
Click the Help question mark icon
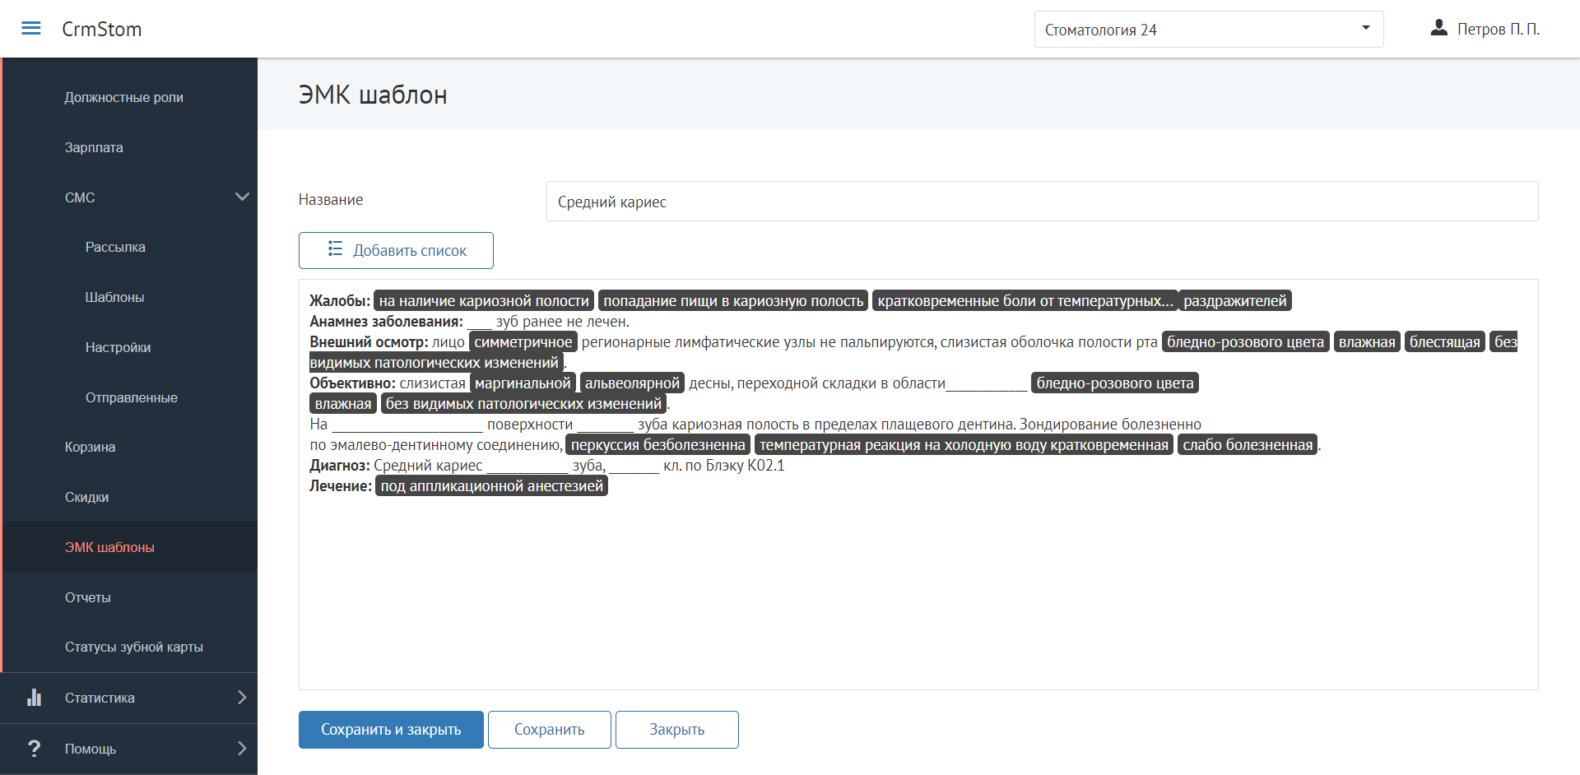pos(34,749)
